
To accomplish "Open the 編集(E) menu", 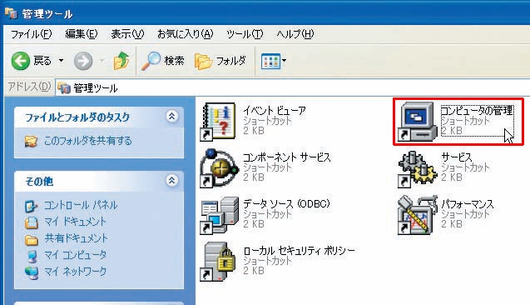I will [82, 34].
